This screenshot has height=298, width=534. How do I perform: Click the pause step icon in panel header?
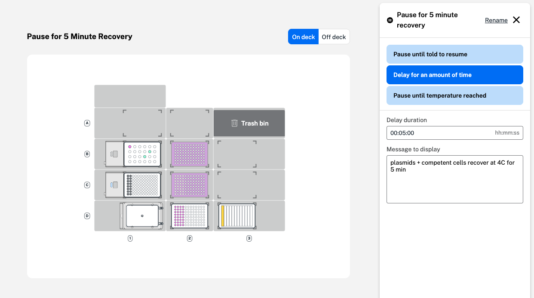(390, 20)
